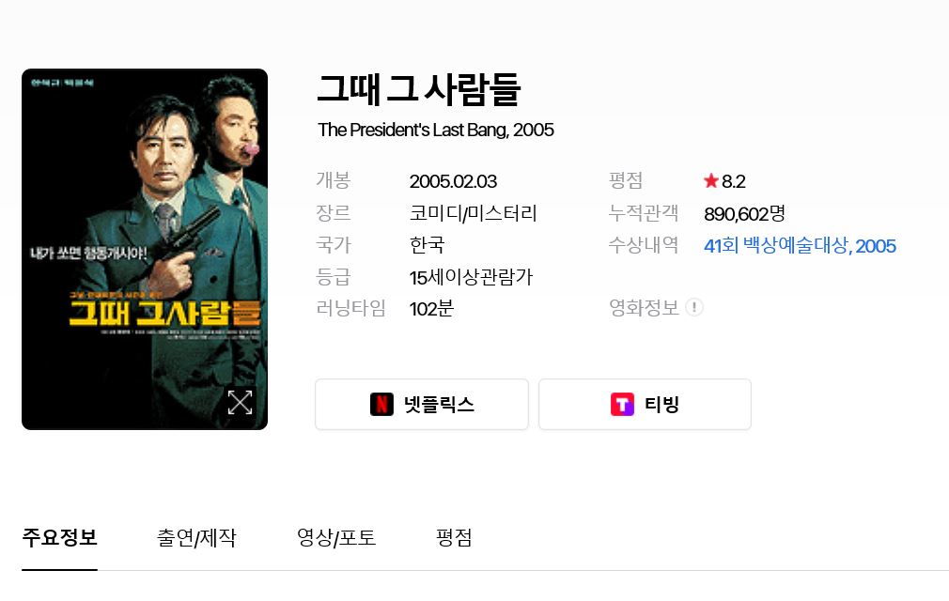
Task: Click the exclamation info icon beside 영화정보
Action: click(x=694, y=307)
